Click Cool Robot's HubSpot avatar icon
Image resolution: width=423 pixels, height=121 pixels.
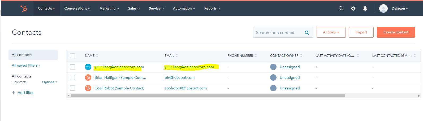(88, 88)
